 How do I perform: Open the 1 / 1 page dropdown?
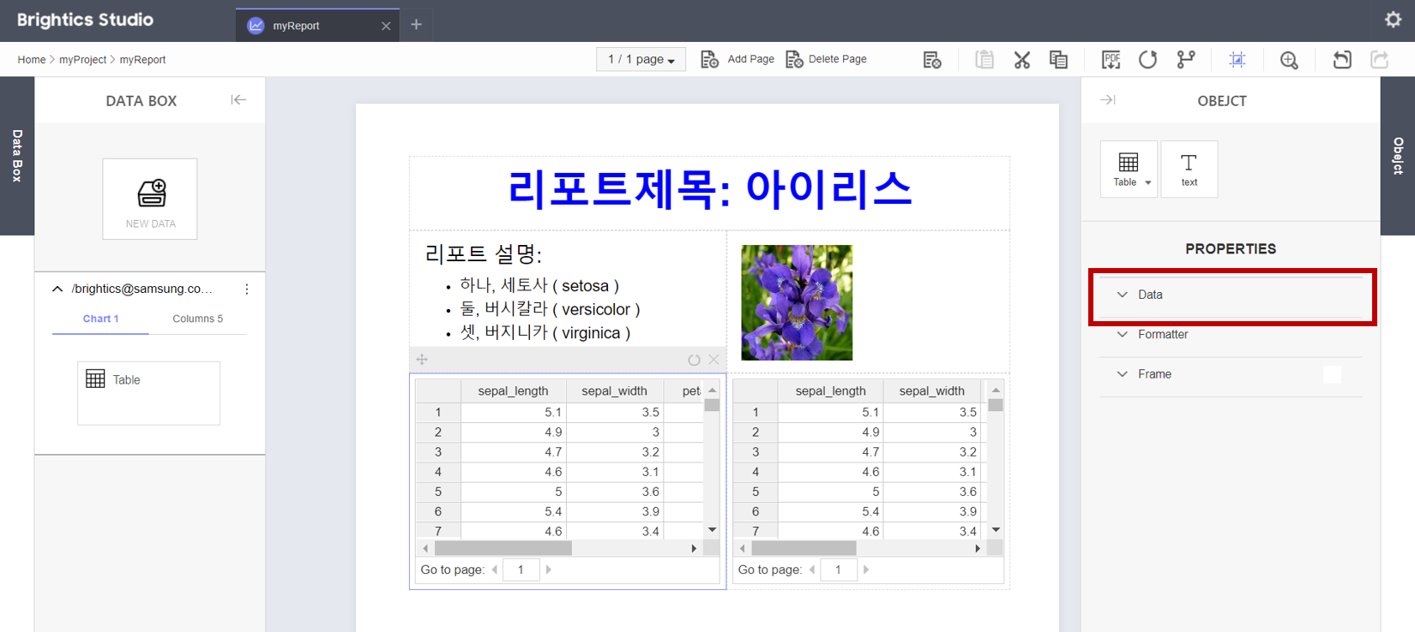click(x=641, y=59)
